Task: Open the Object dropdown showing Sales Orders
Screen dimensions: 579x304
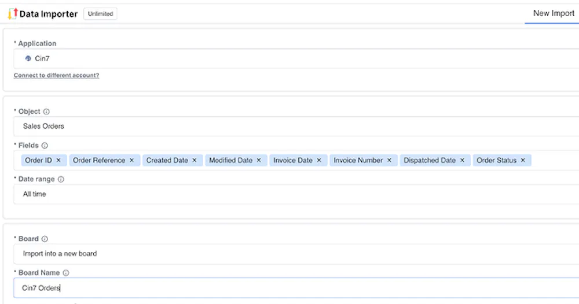Action: pos(296,127)
